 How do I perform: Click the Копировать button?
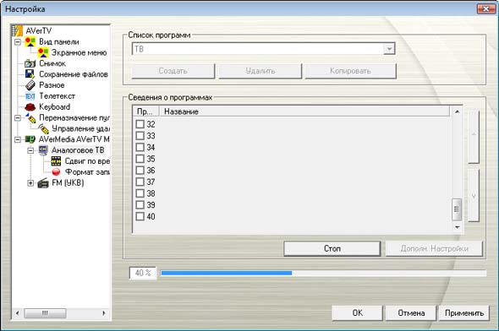tap(350, 71)
